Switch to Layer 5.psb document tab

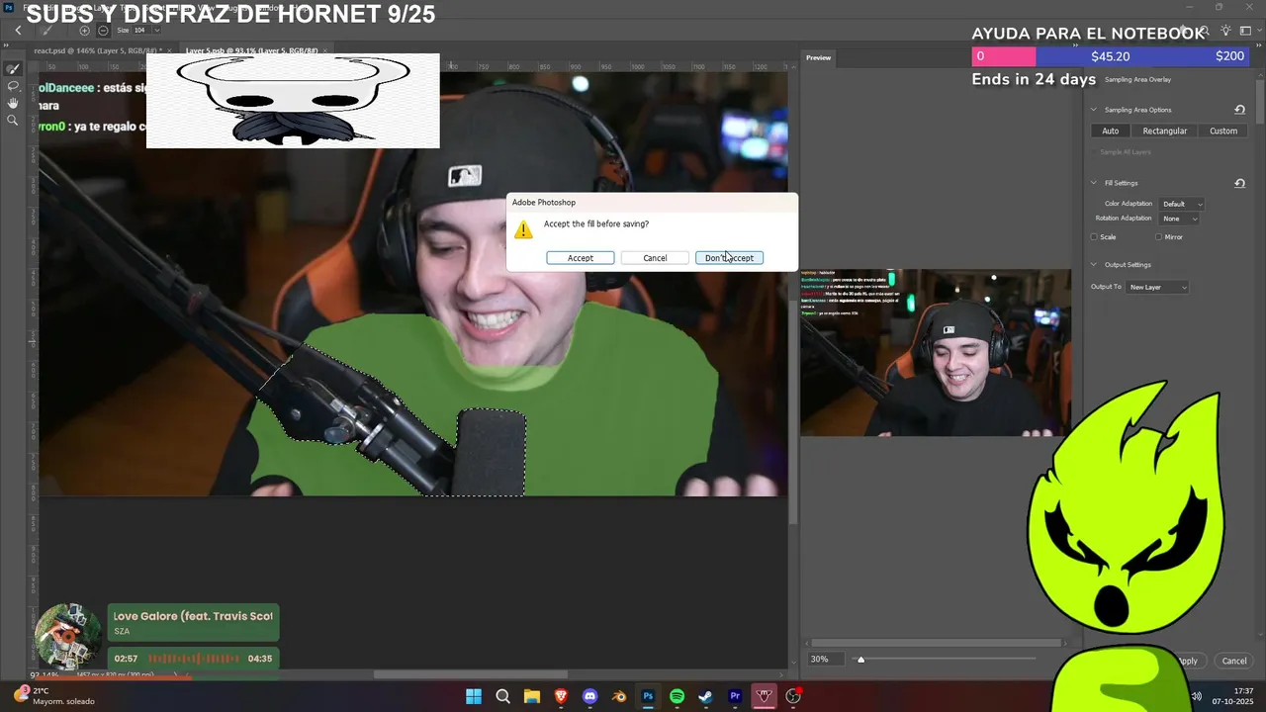click(251, 50)
